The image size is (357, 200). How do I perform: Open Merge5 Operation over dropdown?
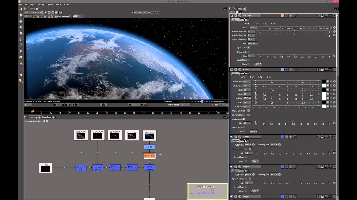click(x=248, y=144)
